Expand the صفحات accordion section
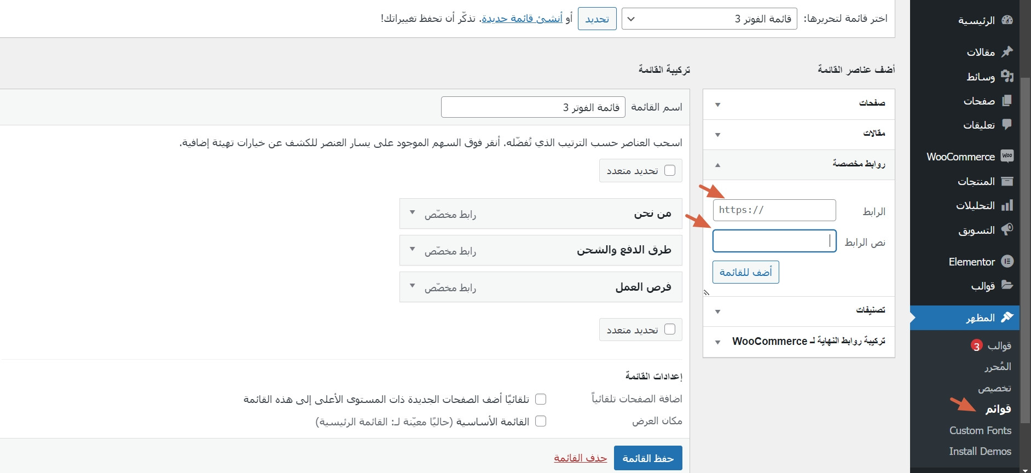 pyautogui.click(x=798, y=104)
